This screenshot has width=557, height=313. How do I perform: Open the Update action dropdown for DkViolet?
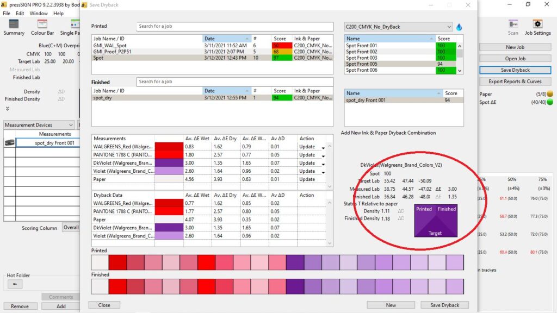(x=323, y=164)
